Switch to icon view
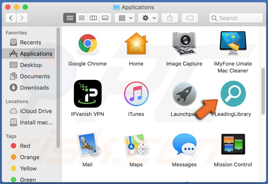Image resolution: width=268 pixels, height=184 pixels. (70, 18)
